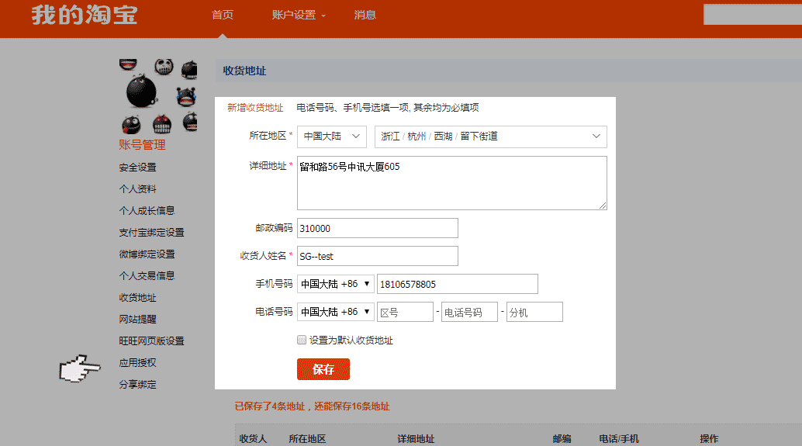
Task: Select 收货地址 in sidebar
Action: [x=137, y=298]
